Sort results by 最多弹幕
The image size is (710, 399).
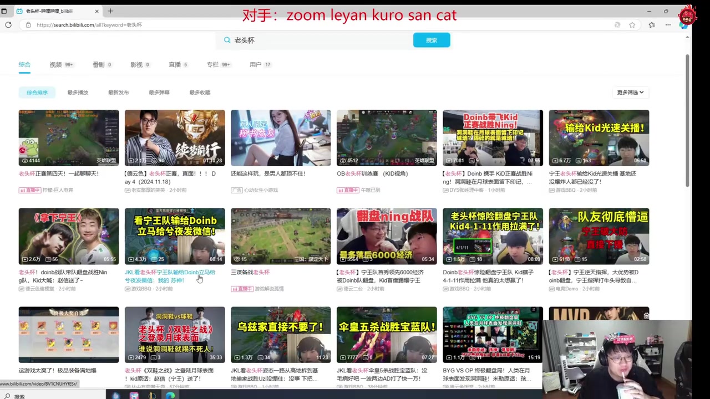(x=159, y=93)
